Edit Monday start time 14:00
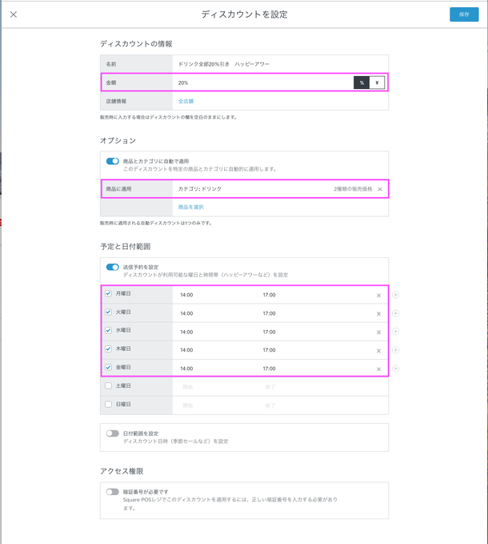This screenshot has height=544, width=488. click(186, 295)
